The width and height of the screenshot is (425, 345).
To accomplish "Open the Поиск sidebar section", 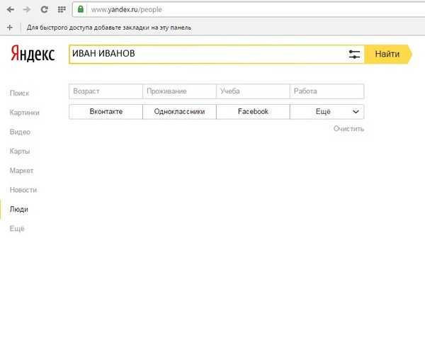I will (19, 94).
